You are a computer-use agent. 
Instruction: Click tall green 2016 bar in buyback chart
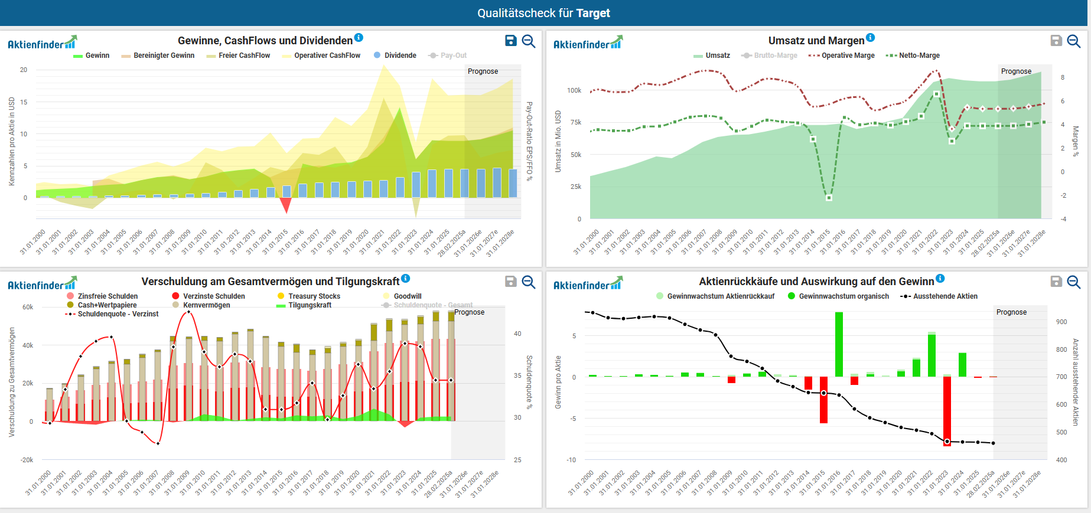[839, 344]
